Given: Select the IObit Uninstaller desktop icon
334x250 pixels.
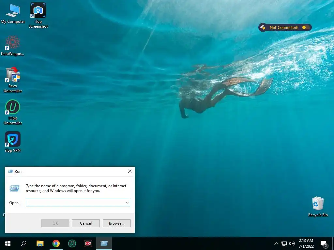Looking at the screenshot, I should [13, 112].
